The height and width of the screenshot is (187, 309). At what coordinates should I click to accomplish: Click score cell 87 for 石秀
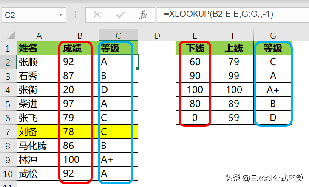click(x=80, y=76)
